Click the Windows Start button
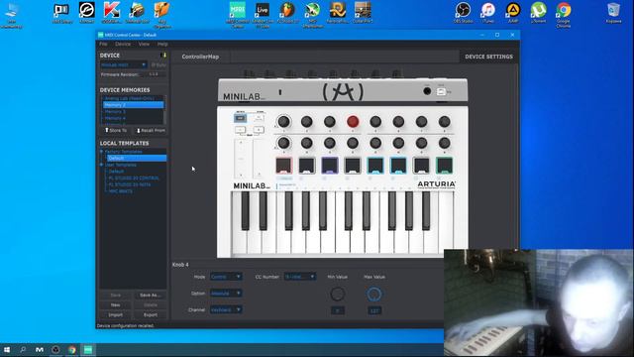 [7, 350]
